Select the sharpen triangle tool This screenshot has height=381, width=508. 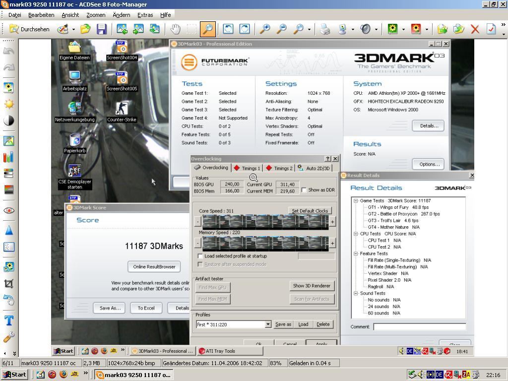[9, 230]
